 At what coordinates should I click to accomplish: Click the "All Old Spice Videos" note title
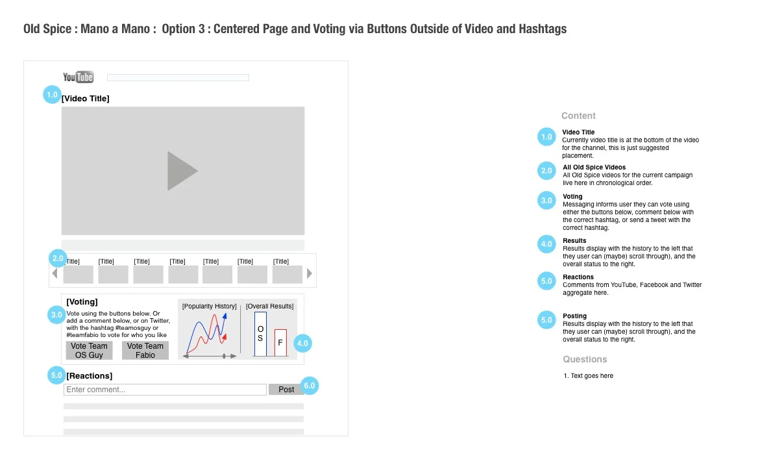[594, 168]
